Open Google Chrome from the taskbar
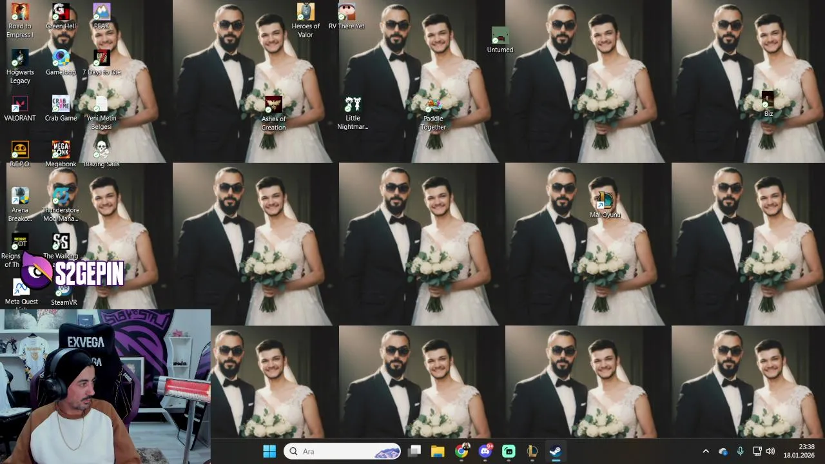825x464 pixels. (461, 451)
